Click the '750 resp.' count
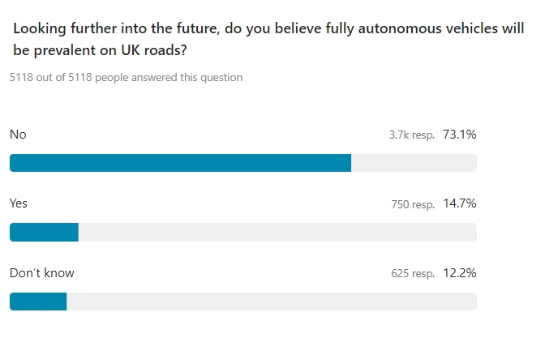This screenshot has height=338, width=545. [413, 204]
